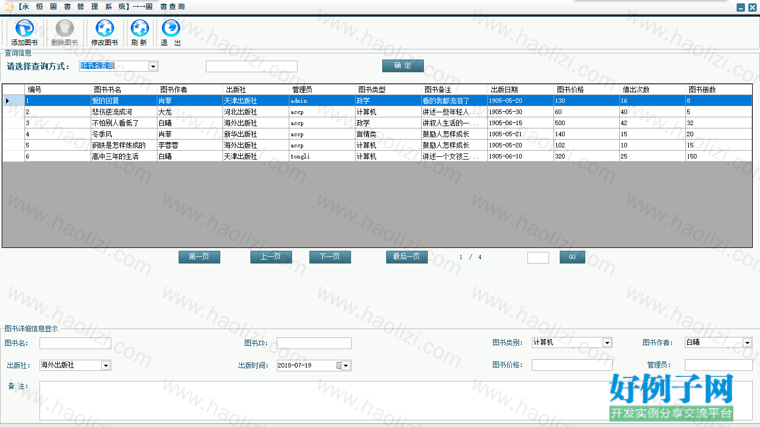Sort by 管理员 column header
This screenshot has width=760, height=427.
pos(323,90)
